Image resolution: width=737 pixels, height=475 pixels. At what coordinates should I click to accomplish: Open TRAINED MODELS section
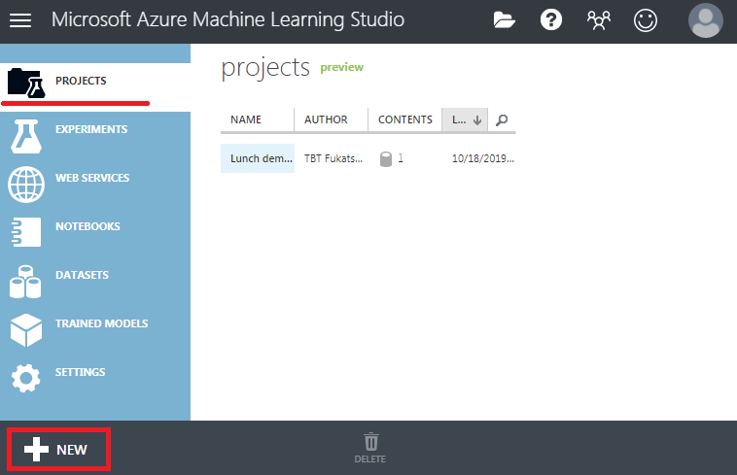tap(101, 323)
